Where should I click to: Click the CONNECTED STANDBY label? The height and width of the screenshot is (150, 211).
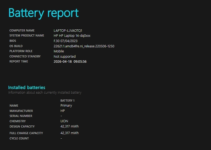[25, 56]
